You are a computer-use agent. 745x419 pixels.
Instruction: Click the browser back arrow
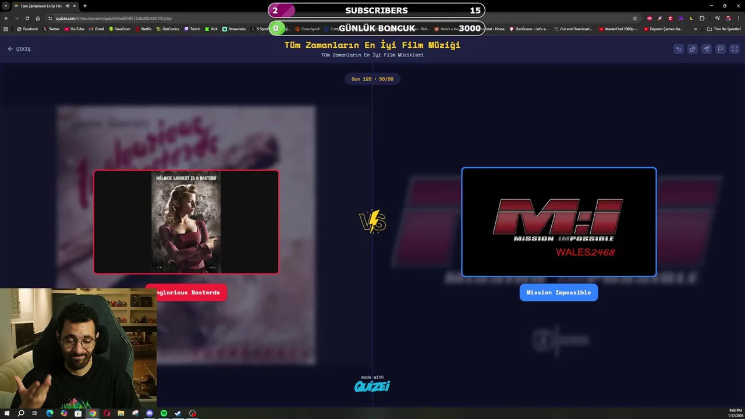coord(6,18)
